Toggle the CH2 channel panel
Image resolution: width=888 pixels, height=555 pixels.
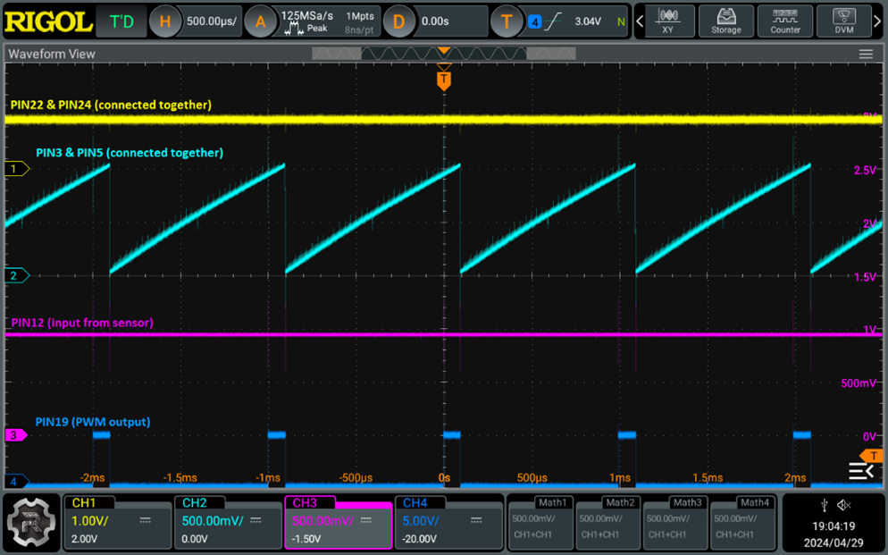[x=227, y=522]
